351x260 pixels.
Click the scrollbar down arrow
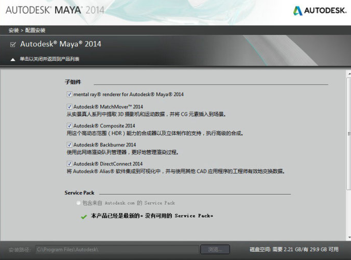coord(349,237)
